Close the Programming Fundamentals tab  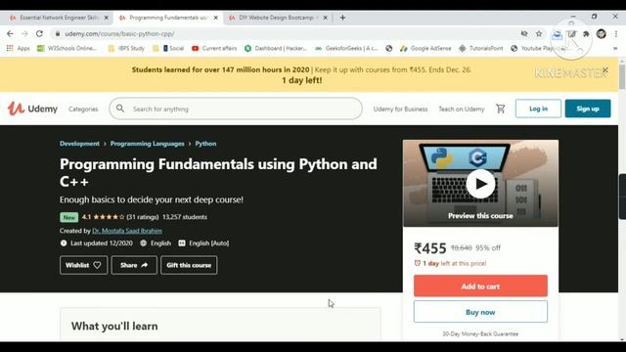[215, 18]
